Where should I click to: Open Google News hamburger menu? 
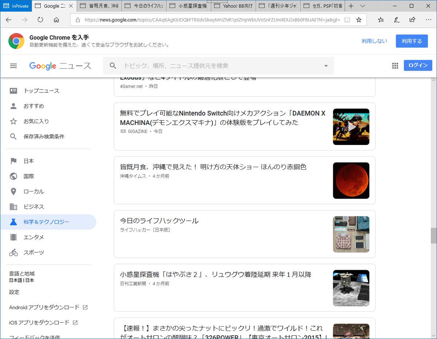(13, 66)
